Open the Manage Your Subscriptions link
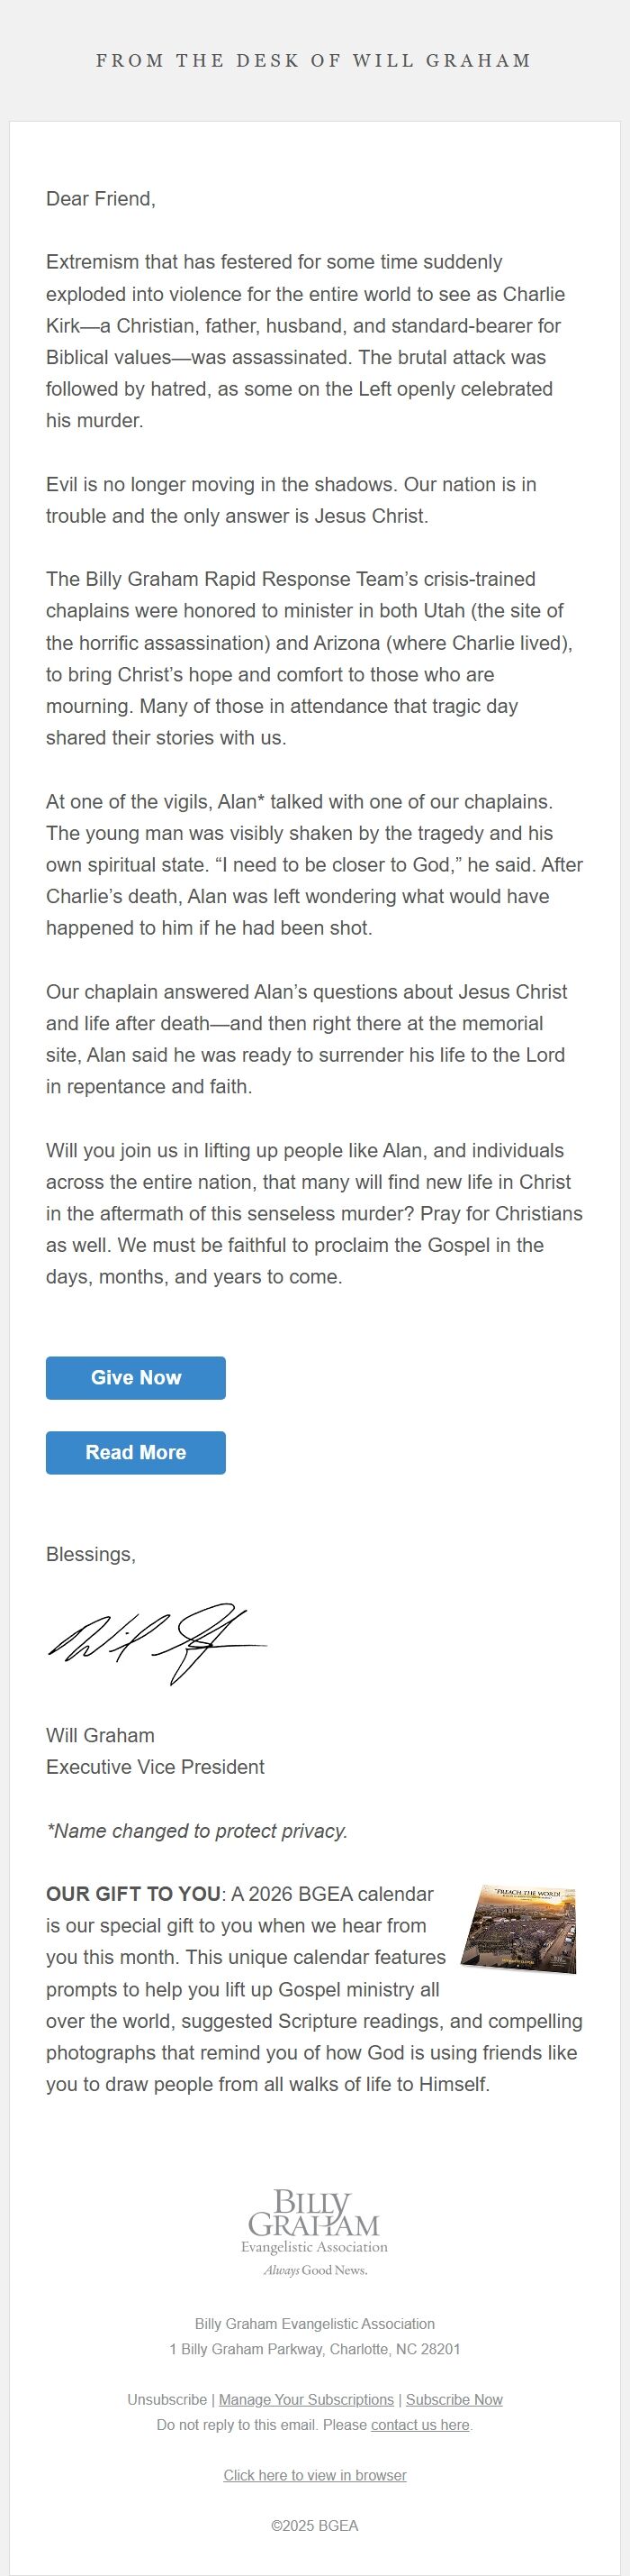Image resolution: width=630 pixels, height=2576 pixels. point(307,2399)
